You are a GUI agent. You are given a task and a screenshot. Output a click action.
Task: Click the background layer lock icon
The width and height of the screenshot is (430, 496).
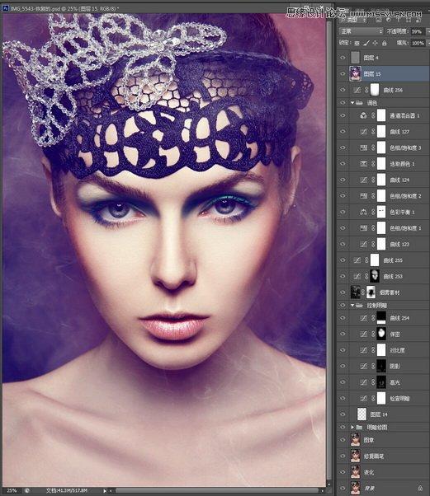[x=420, y=488]
